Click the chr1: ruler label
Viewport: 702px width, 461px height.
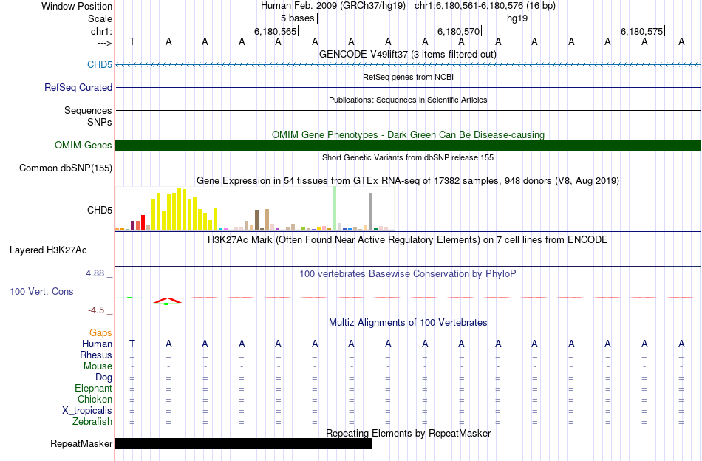(101, 31)
